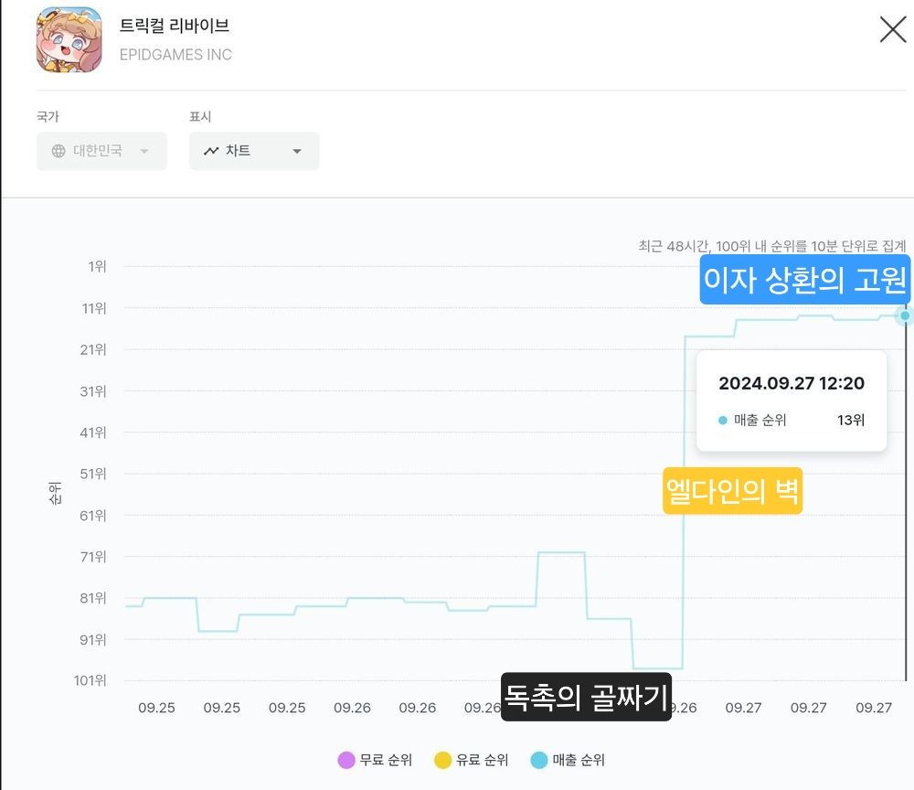
Task: Click the highlighted data point on chart line
Action: [905, 315]
